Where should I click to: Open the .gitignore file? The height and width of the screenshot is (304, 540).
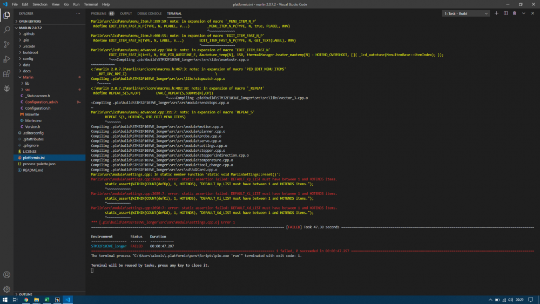[49, 145]
